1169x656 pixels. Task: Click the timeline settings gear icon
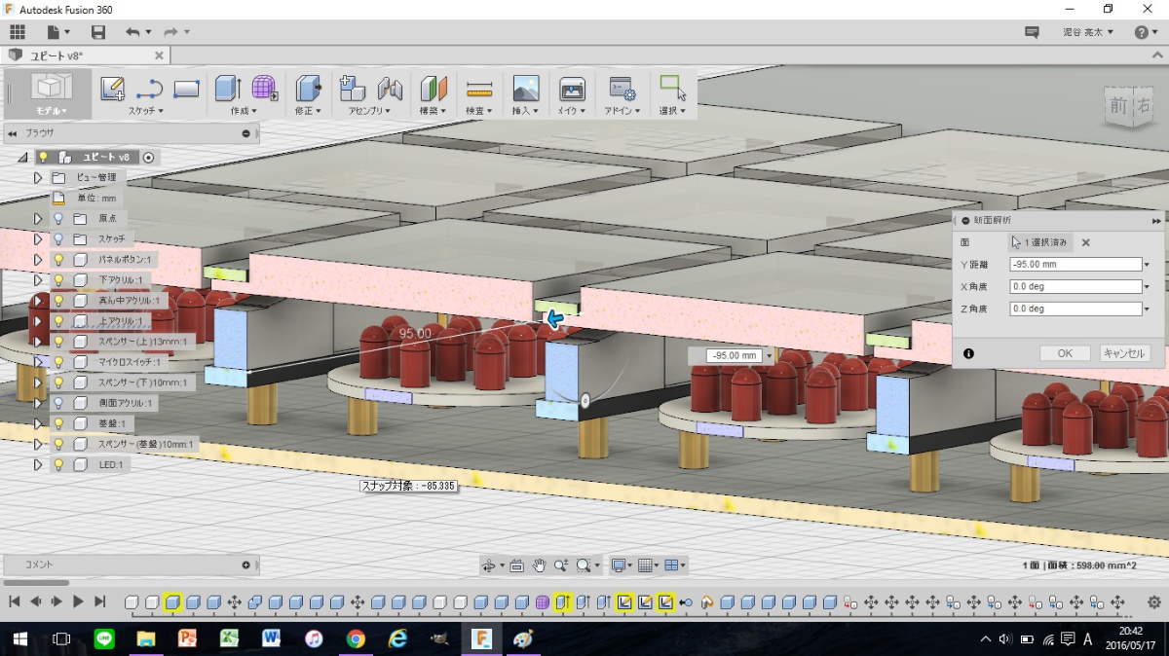[1154, 602]
